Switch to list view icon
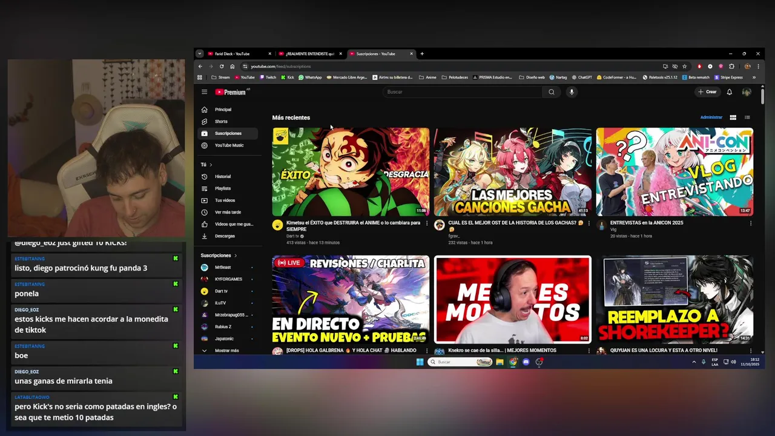The width and height of the screenshot is (775, 436). 747,117
